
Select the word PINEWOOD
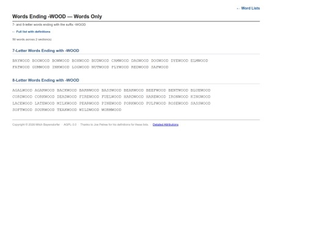tap(111, 103)
